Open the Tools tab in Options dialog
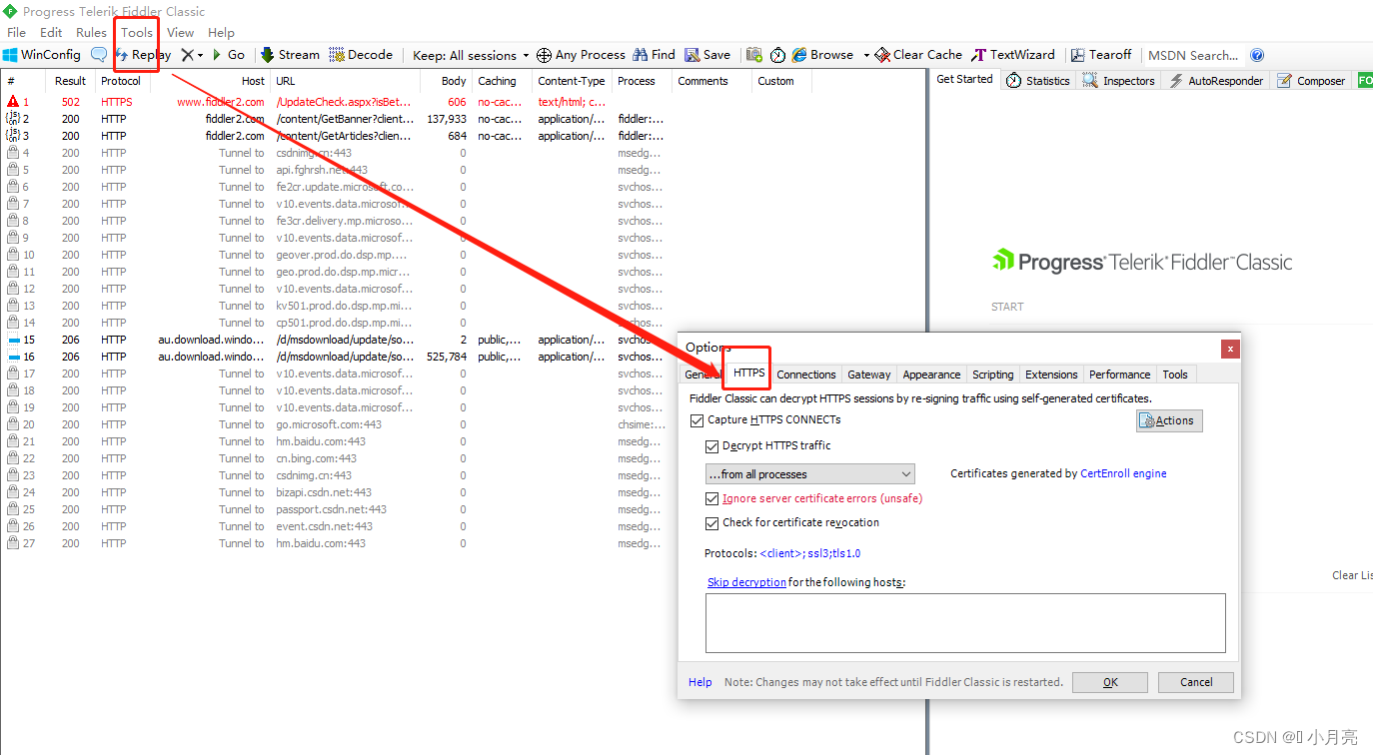 tap(1175, 375)
